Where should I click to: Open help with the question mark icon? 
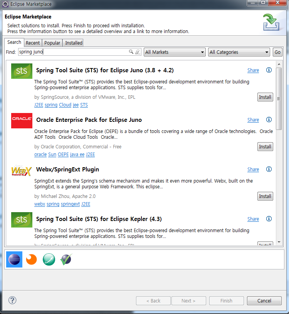[x=12, y=300]
